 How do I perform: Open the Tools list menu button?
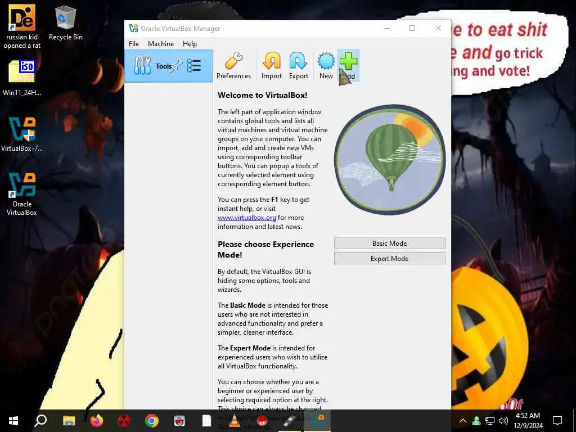pyautogui.click(x=194, y=66)
